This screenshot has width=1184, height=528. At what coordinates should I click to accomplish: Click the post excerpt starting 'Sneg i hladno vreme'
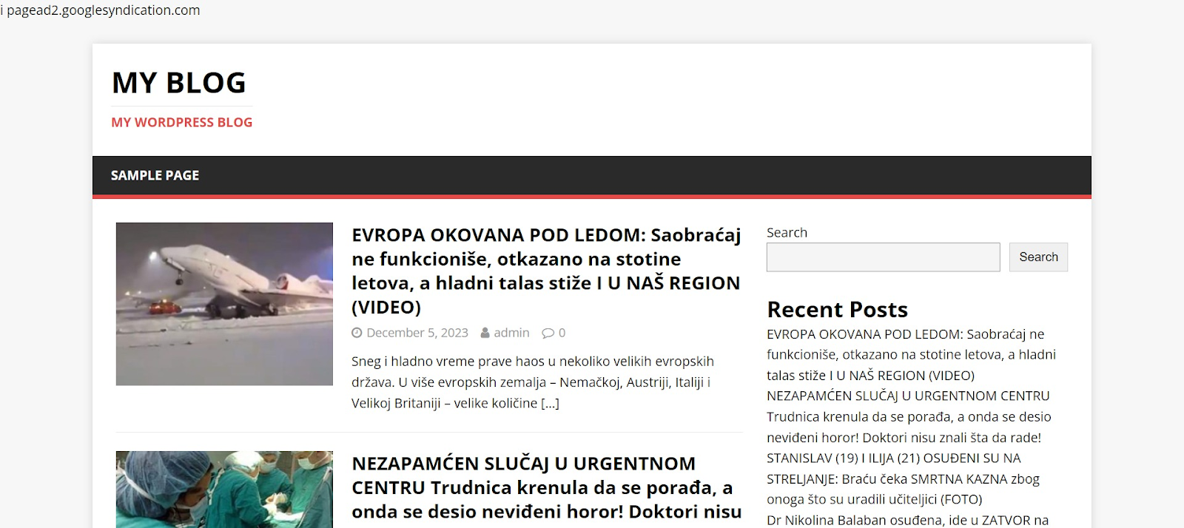[533, 382]
